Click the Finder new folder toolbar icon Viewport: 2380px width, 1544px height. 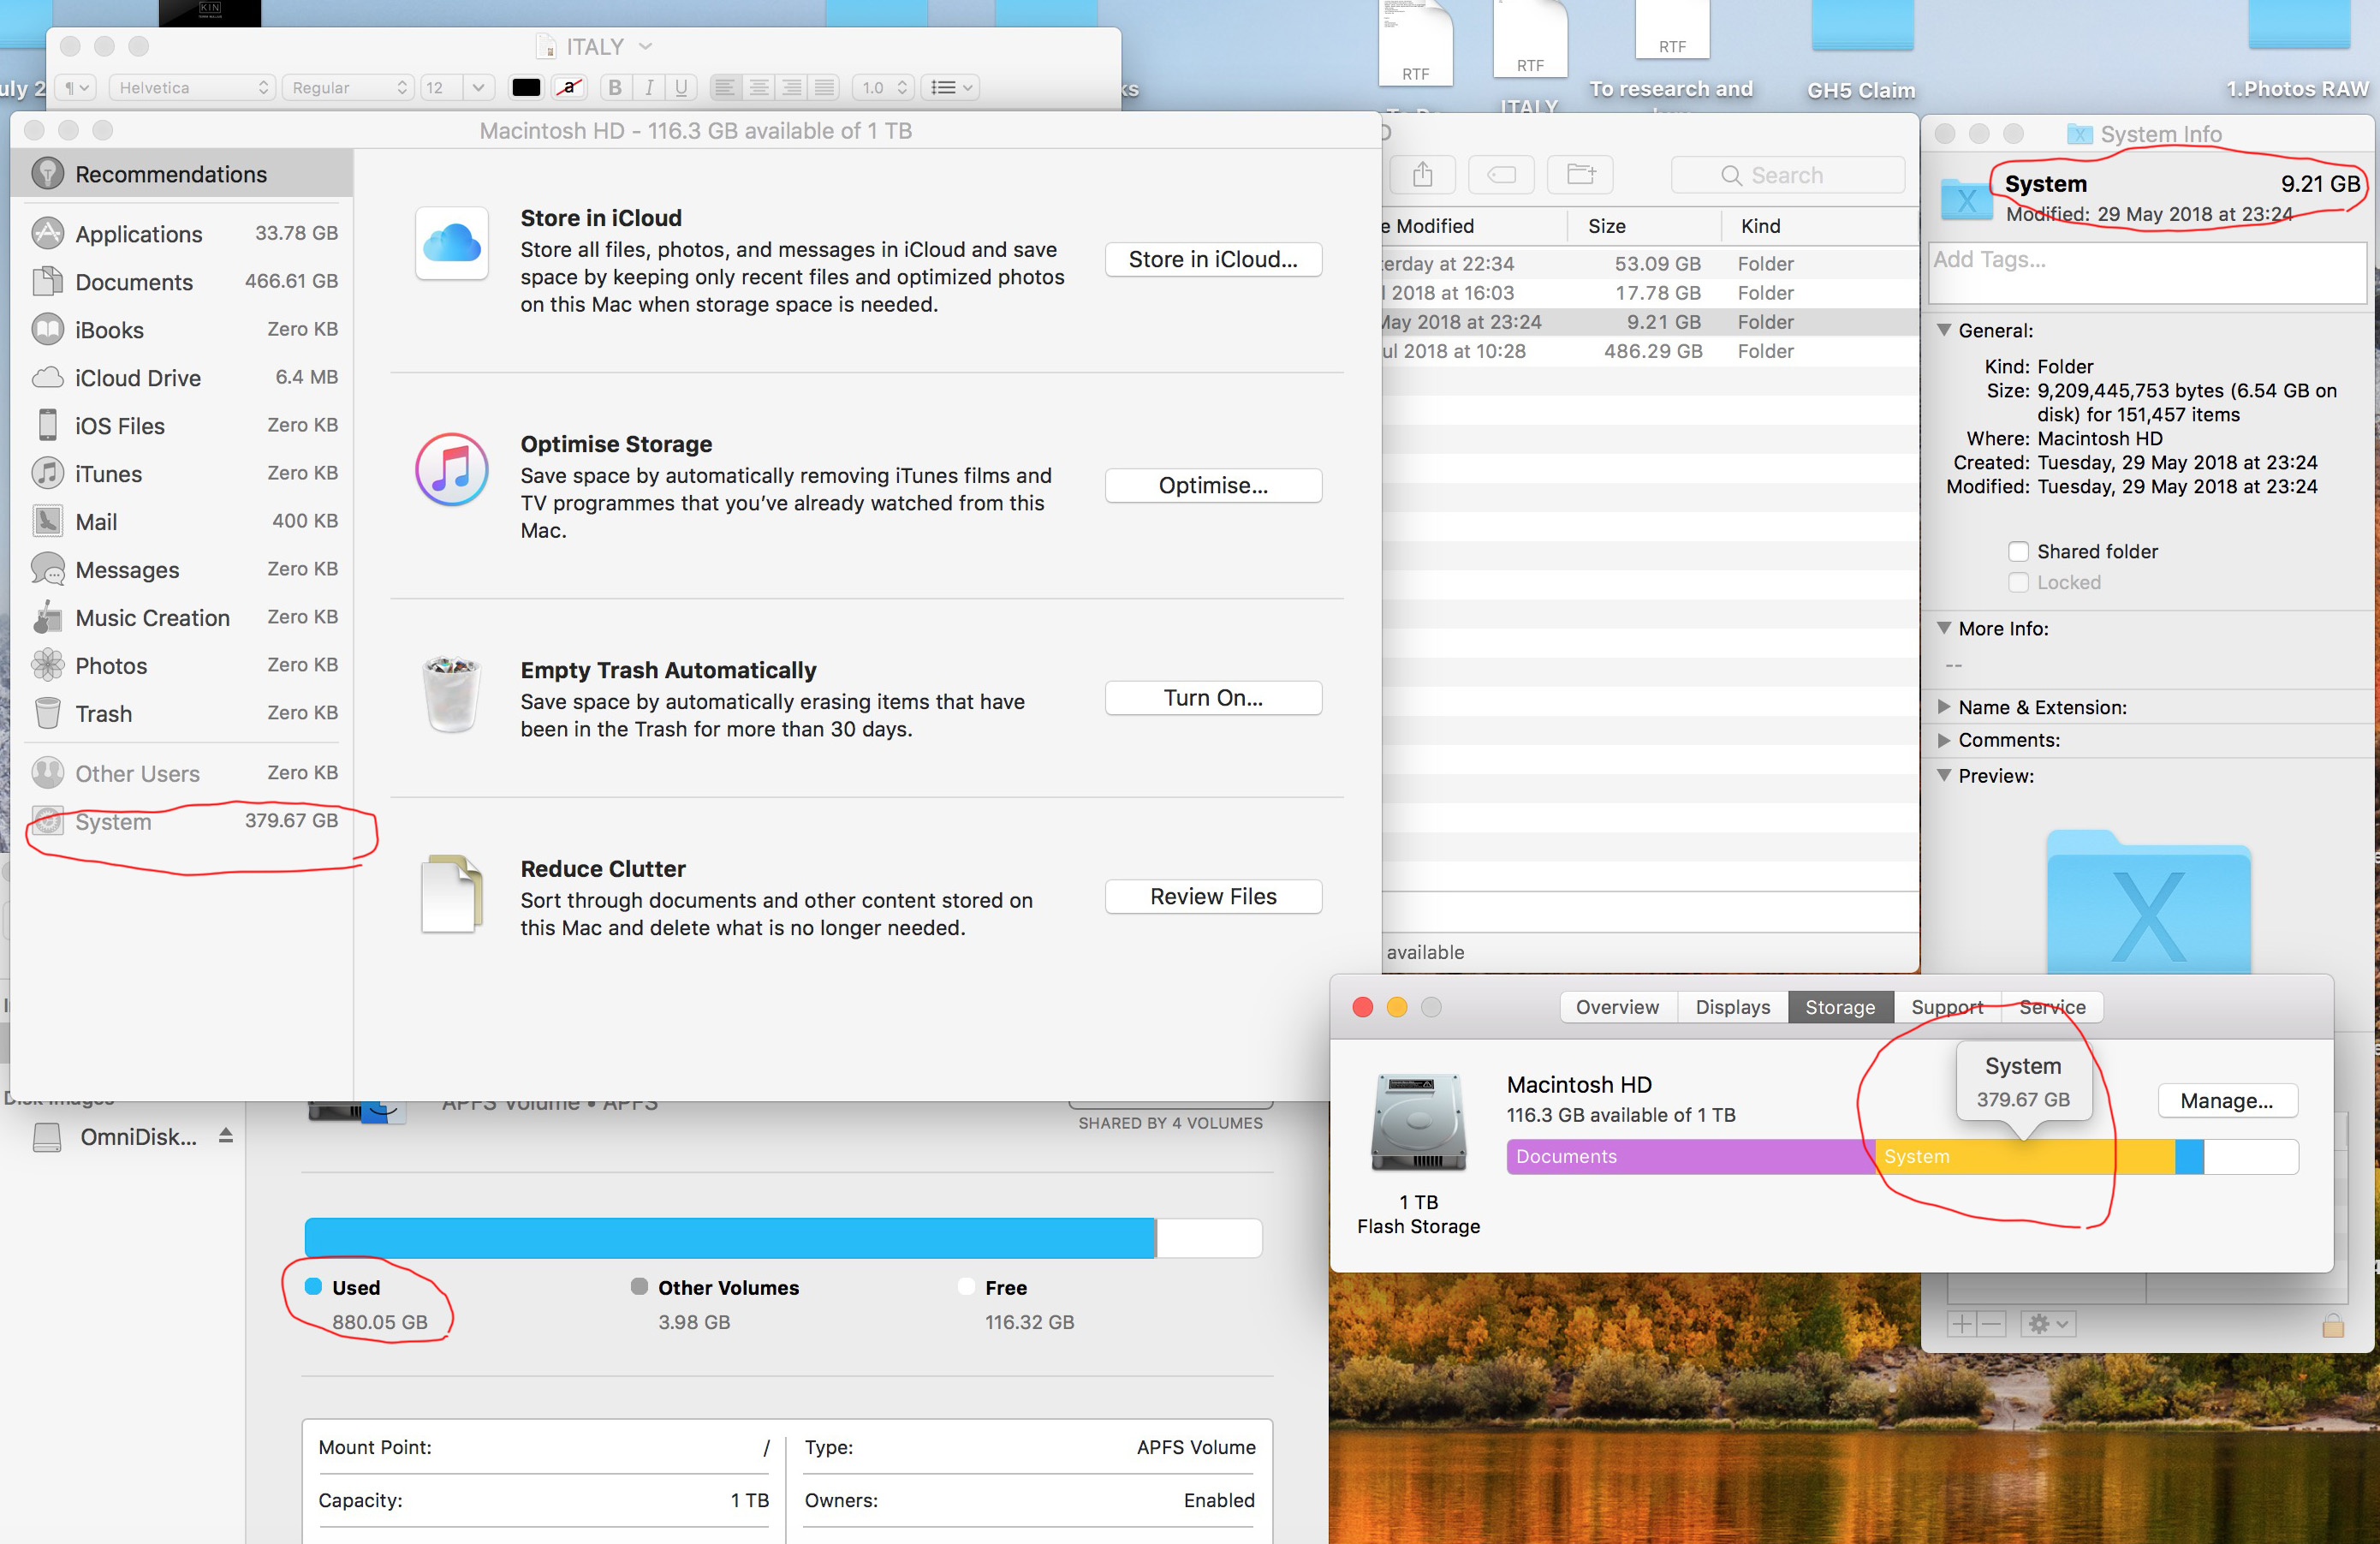coord(1580,175)
